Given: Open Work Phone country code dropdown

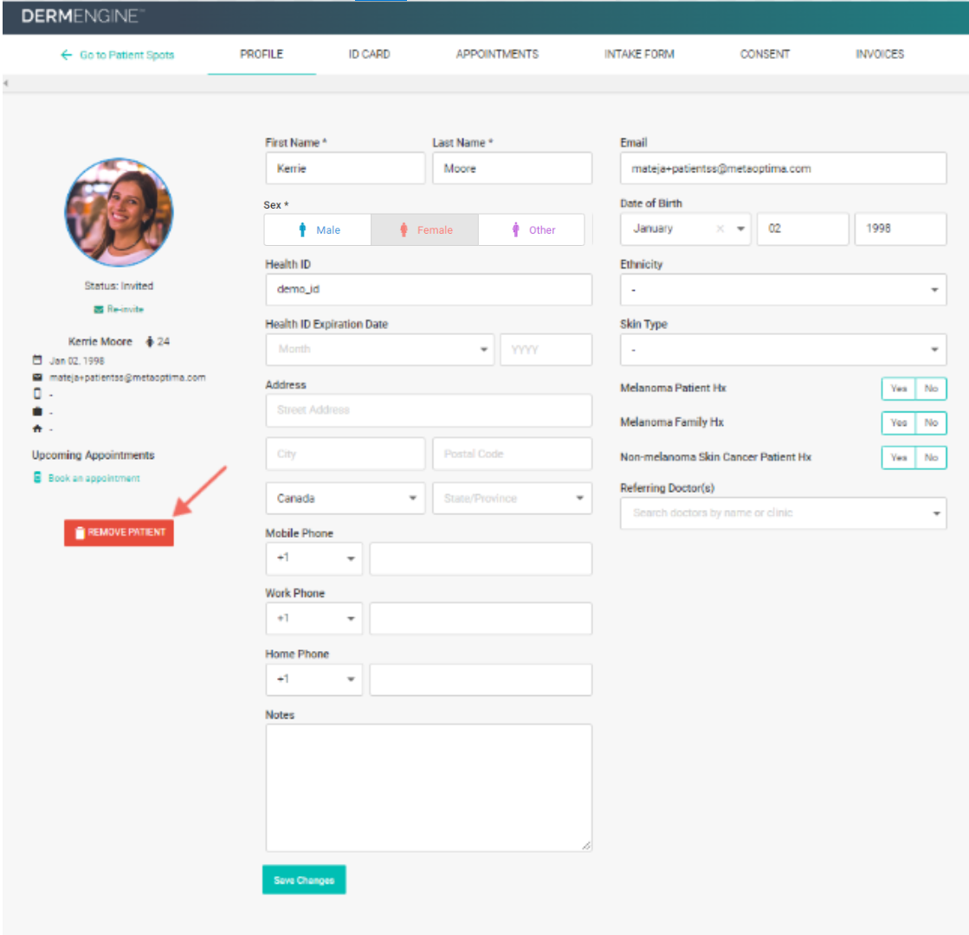Looking at the screenshot, I should tap(314, 619).
